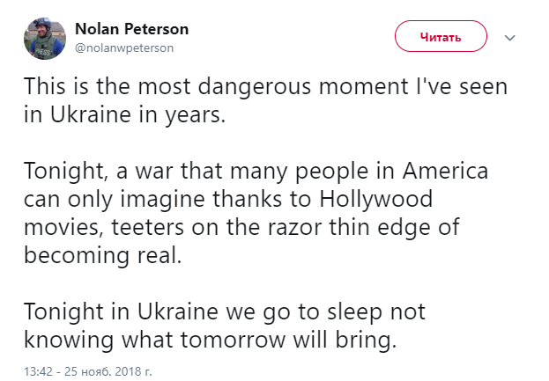
Task: Click the word 'razor' in the tweet
Action: pos(294,227)
